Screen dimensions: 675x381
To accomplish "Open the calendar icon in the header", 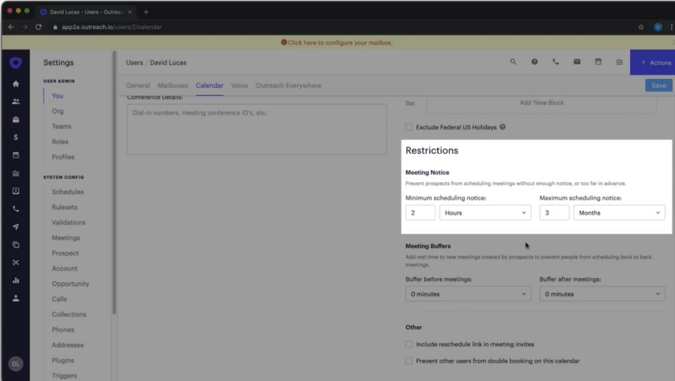I will 598,62.
